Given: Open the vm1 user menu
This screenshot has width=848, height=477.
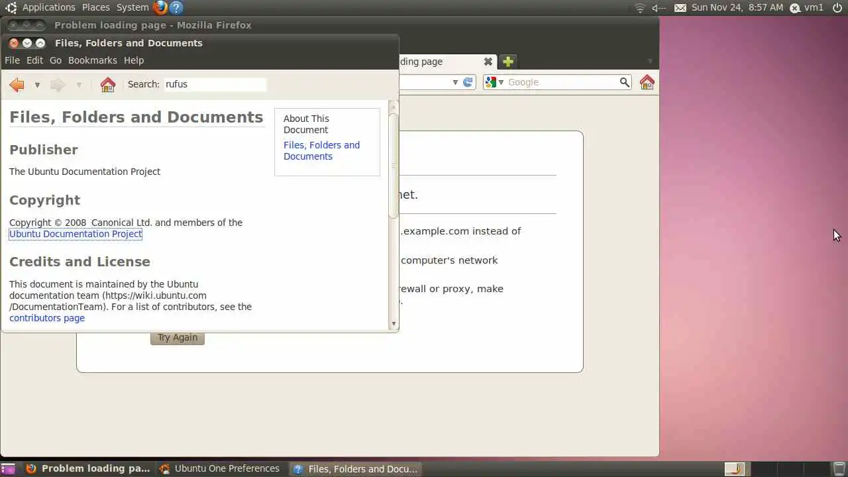Looking at the screenshot, I should pos(806,8).
